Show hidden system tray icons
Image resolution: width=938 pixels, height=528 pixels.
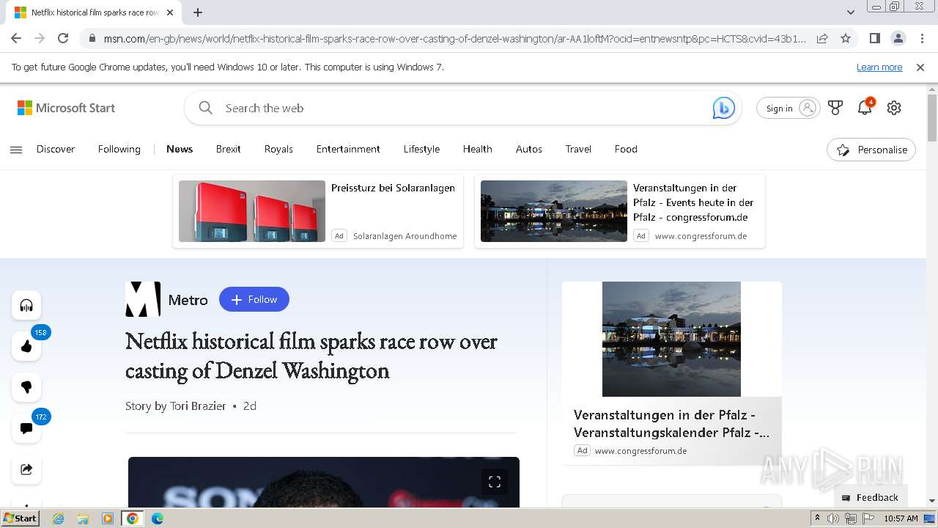coord(817,518)
